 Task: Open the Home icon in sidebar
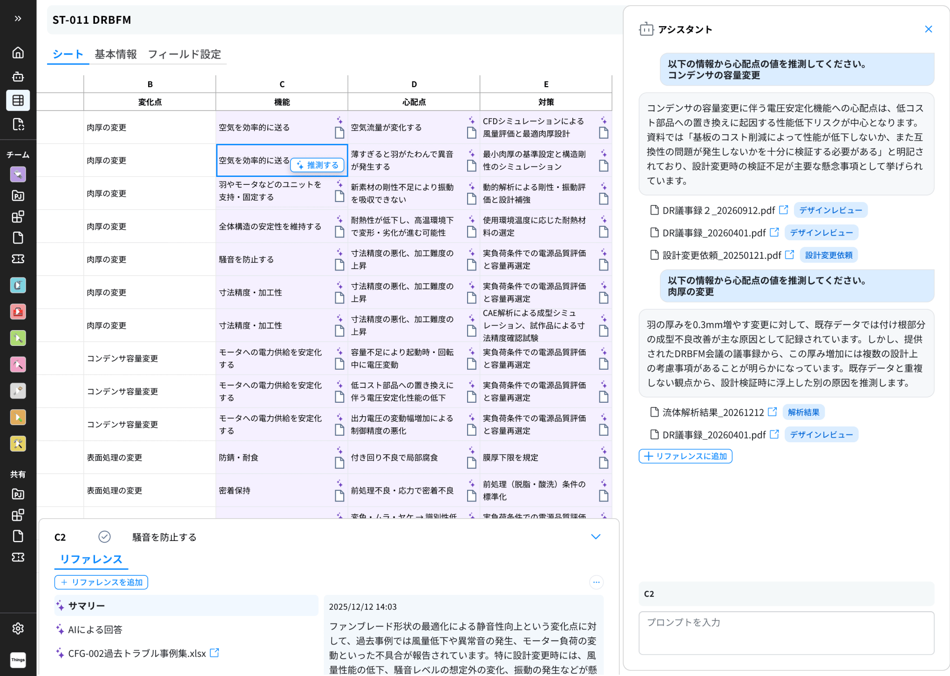pyautogui.click(x=18, y=53)
